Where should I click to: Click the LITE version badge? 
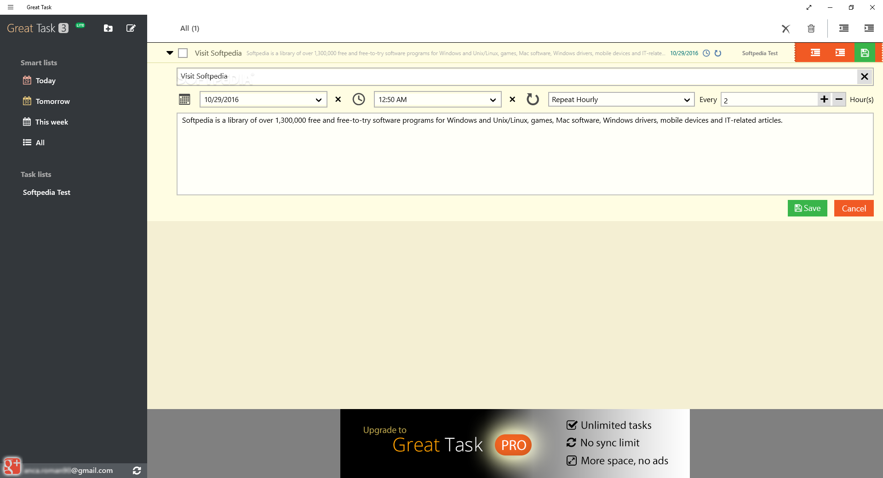tap(80, 25)
